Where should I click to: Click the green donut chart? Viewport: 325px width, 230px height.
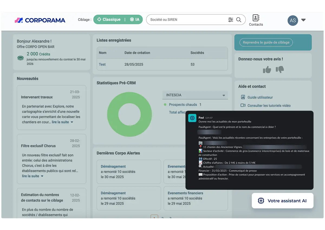129,114
